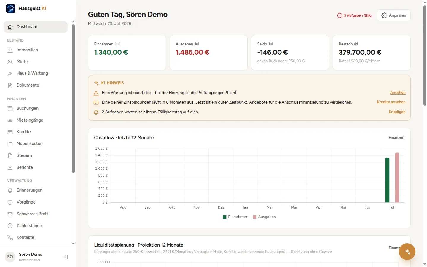
Task: Click the Berichte download icon
Action: click(x=10, y=167)
